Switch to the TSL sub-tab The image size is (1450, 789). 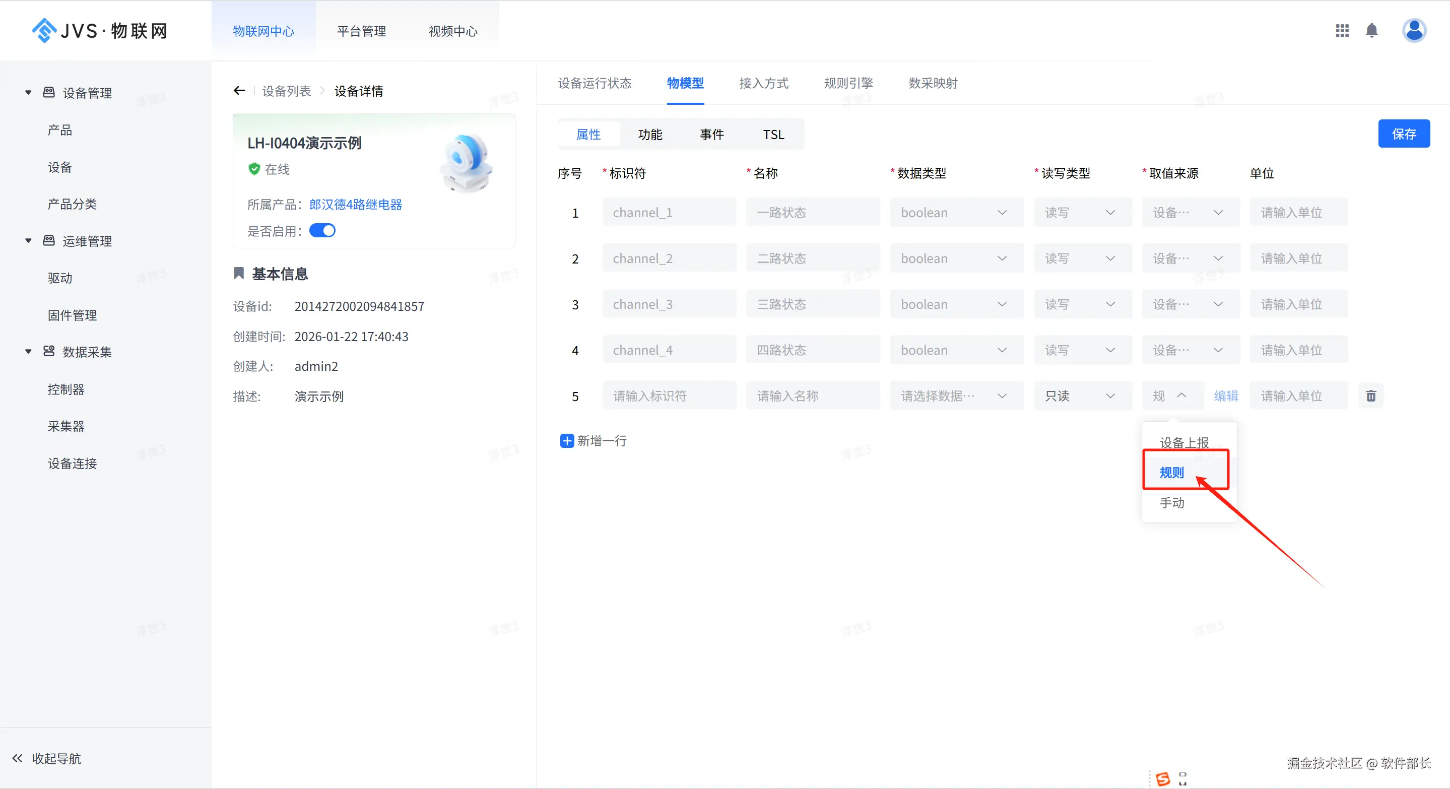(x=773, y=135)
